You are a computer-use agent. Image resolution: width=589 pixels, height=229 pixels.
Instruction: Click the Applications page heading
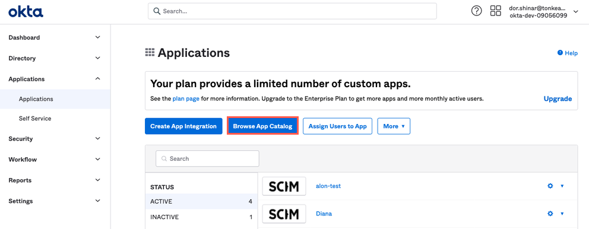194,53
